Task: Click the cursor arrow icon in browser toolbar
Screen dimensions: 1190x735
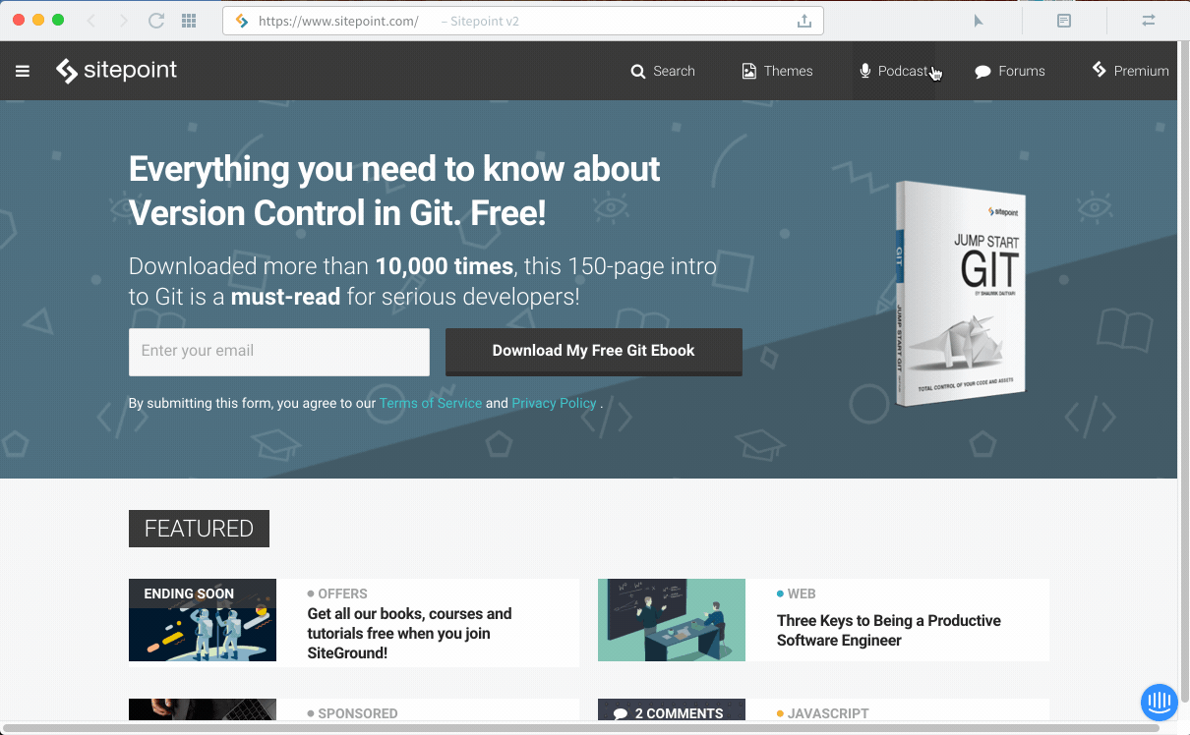Action: [x=979, y=21]
